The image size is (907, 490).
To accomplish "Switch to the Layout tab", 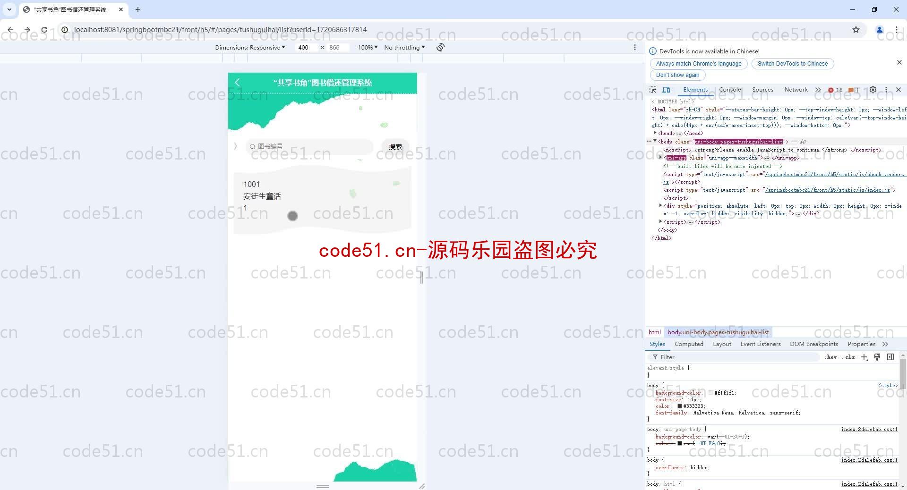I will click(722, 344).
